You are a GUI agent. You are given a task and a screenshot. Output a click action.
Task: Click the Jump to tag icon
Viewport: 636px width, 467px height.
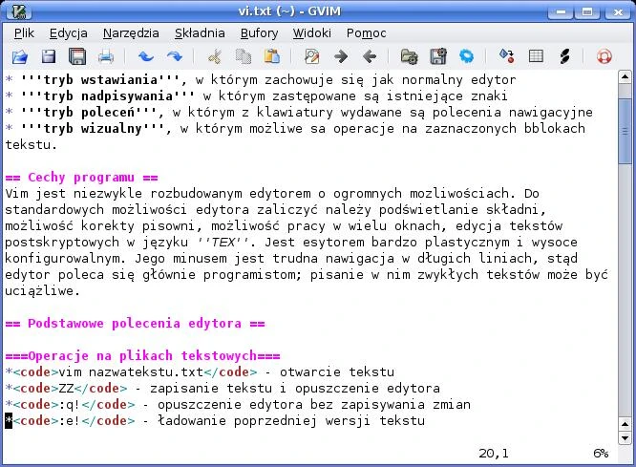pos(564,56)
